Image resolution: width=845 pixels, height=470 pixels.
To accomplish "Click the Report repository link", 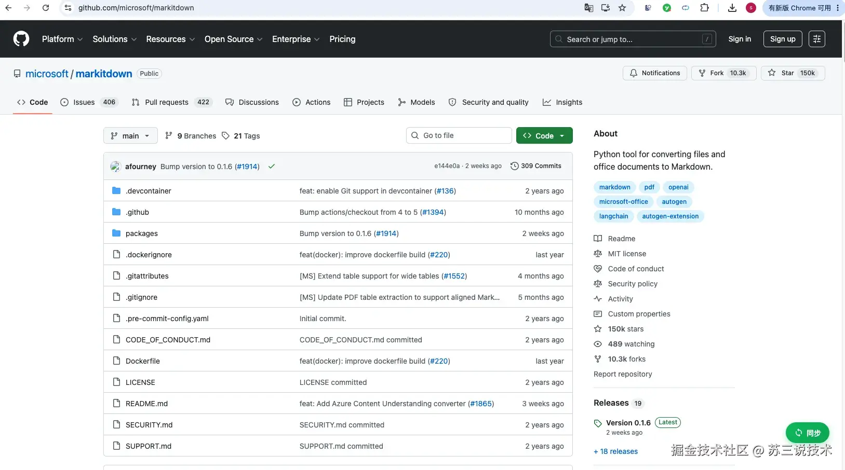I will (x=623, y=374).
